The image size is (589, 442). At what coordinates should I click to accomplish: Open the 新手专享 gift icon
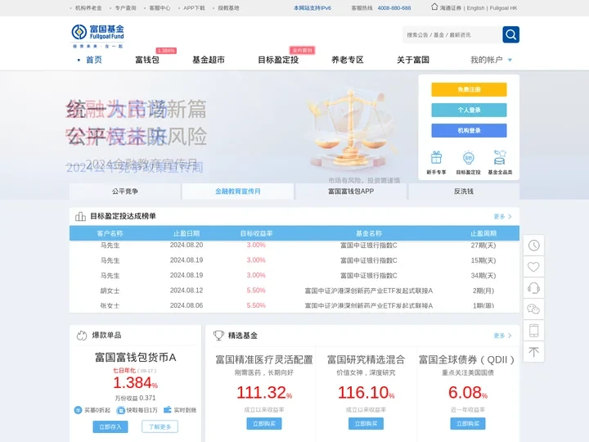click(x=436, y=157)
